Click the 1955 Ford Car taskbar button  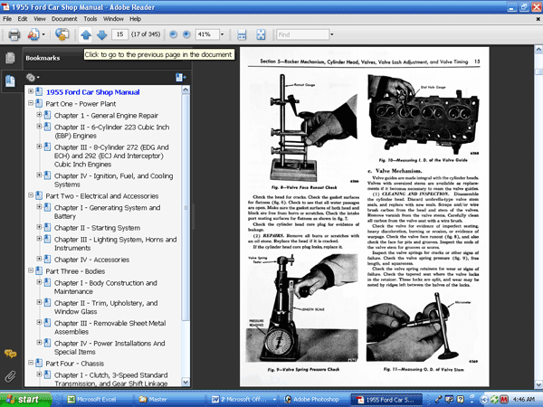(x=386, y=400)
